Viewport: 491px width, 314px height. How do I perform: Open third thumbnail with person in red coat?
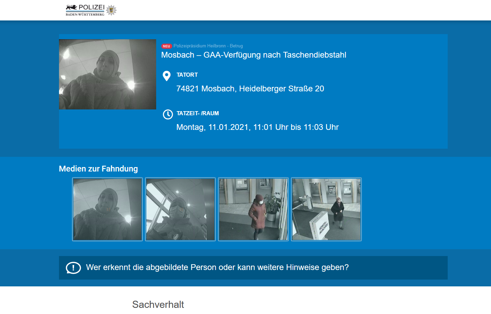coord(253,209)
